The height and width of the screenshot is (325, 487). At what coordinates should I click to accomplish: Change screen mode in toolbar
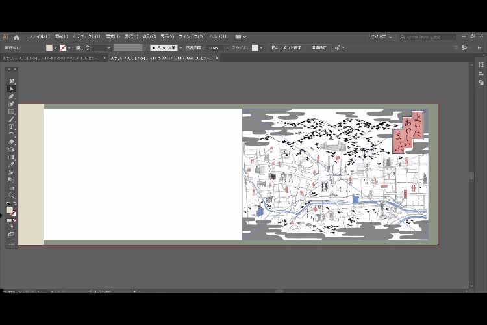point(12,234)
